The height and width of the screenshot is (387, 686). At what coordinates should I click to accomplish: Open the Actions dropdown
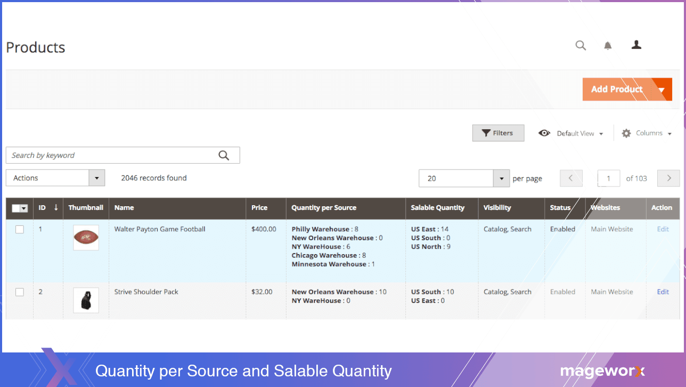[x=55, y=178]
